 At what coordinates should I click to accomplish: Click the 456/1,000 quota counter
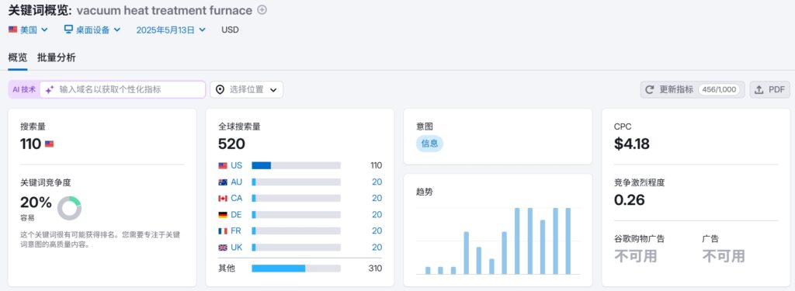[719, 90]
